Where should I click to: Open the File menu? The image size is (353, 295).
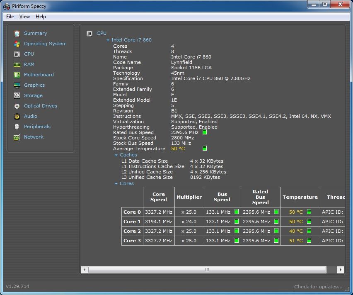pyautogui.click(x=10, y=17)
